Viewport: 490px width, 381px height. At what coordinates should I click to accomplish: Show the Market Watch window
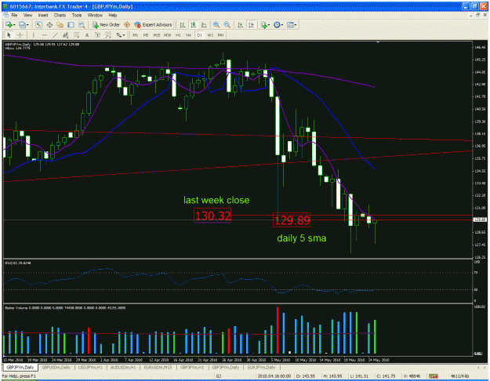38,24
